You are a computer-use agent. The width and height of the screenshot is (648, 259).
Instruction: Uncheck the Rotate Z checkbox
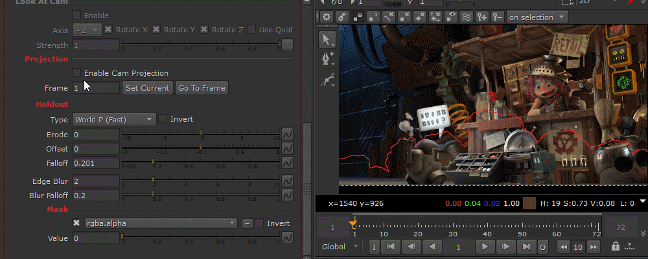click(x=203, y=29)
